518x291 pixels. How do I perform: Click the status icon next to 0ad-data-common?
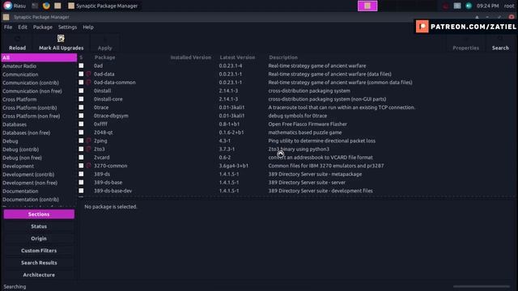88,82
